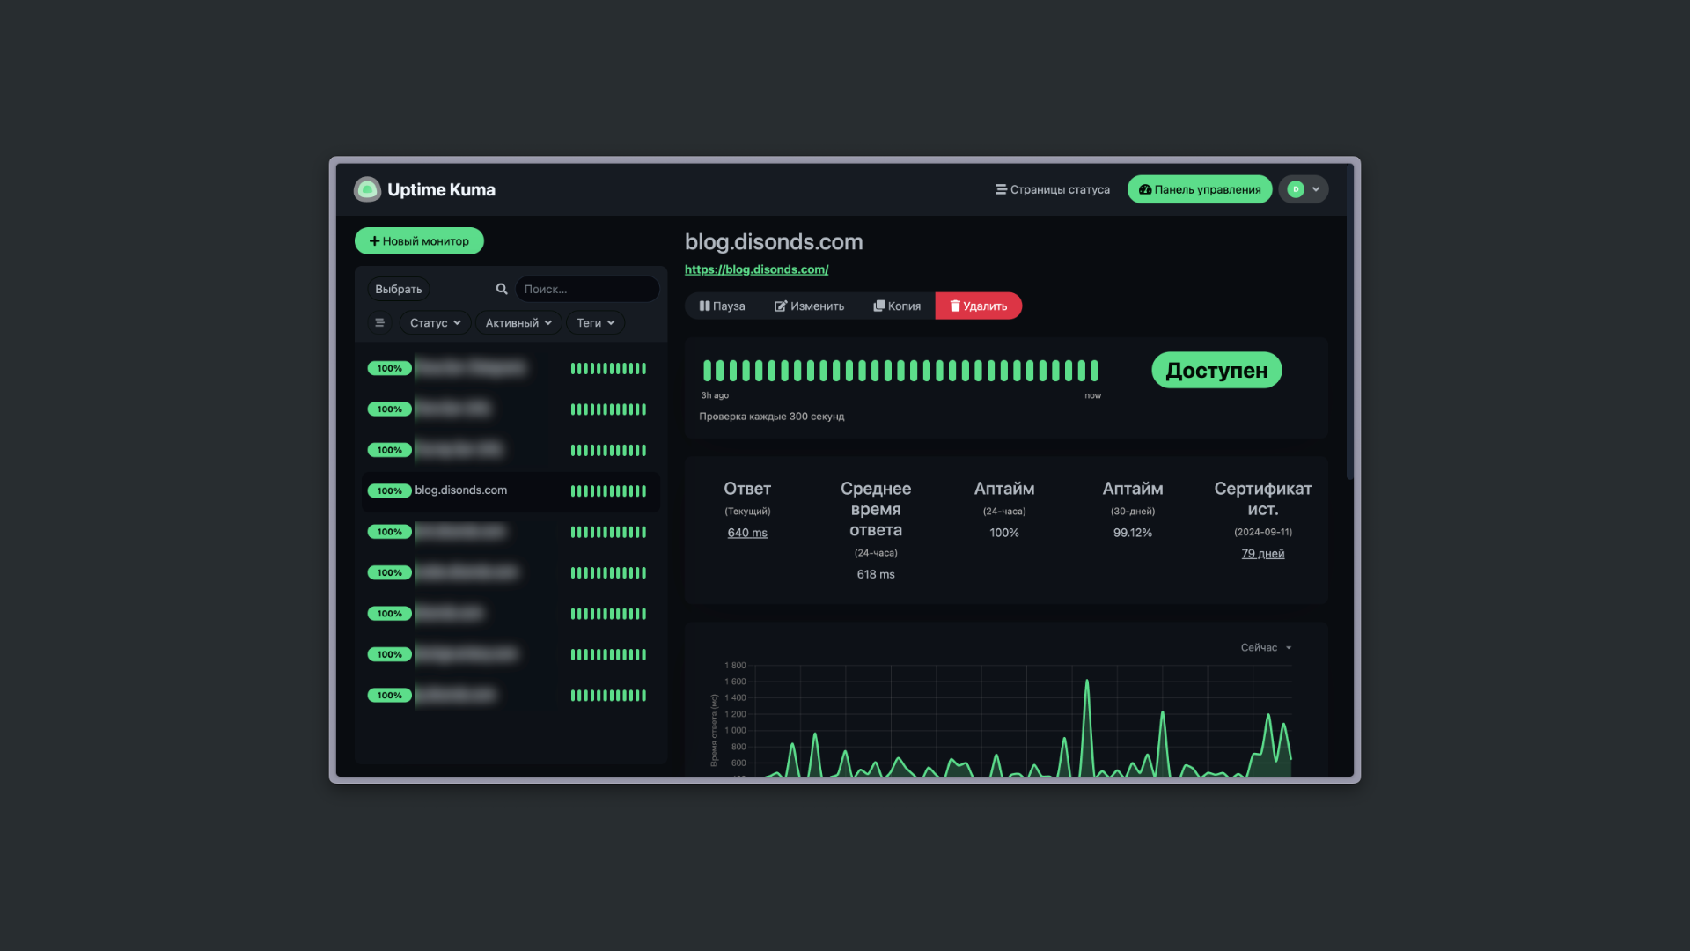Click heartbeat bar of blog.disonds.com row

pyautogui.click(x=608, y=490)
